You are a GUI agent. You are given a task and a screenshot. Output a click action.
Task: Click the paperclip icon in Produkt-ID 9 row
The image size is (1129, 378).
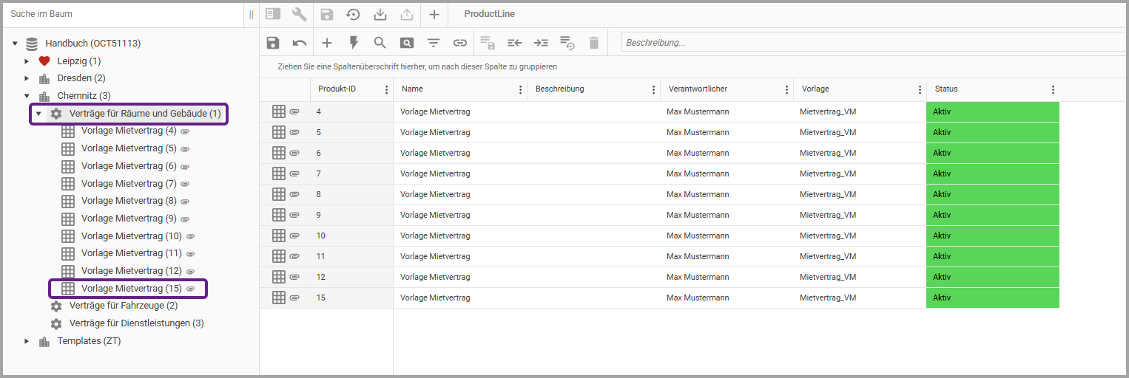coord(294,215)
